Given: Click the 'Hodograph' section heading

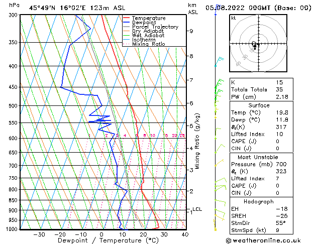Looking at the screenshot, I should click(259, 202).
